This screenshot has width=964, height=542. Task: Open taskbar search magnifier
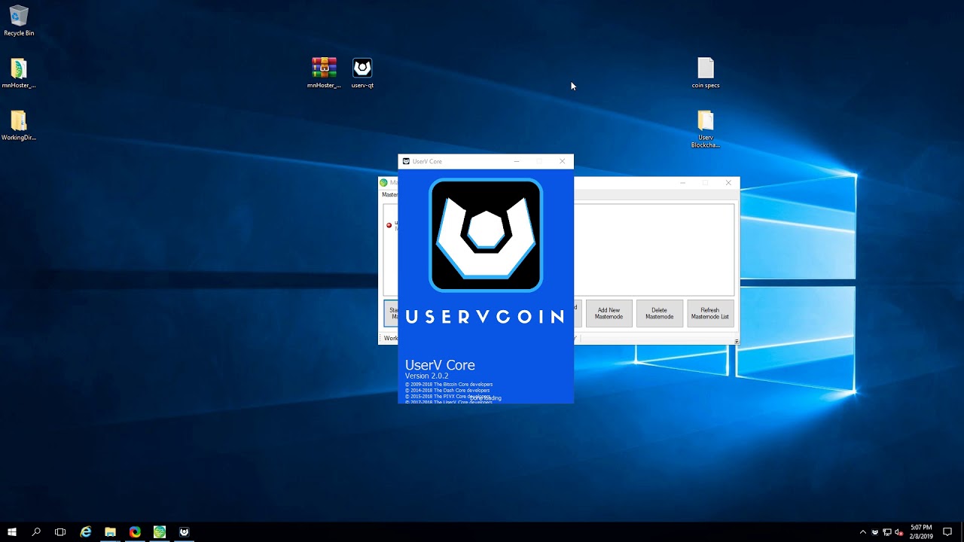(x=36, y=531)
